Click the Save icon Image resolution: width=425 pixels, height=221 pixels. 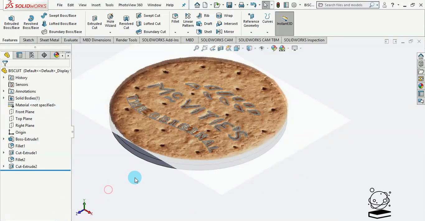click(229, 5)
